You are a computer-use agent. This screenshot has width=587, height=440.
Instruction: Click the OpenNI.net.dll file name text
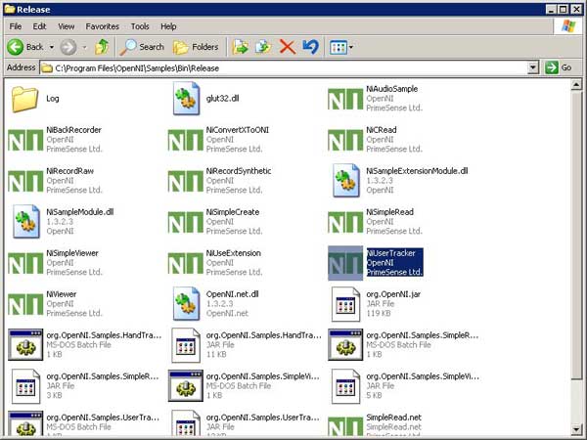click(x=232, y=294)
